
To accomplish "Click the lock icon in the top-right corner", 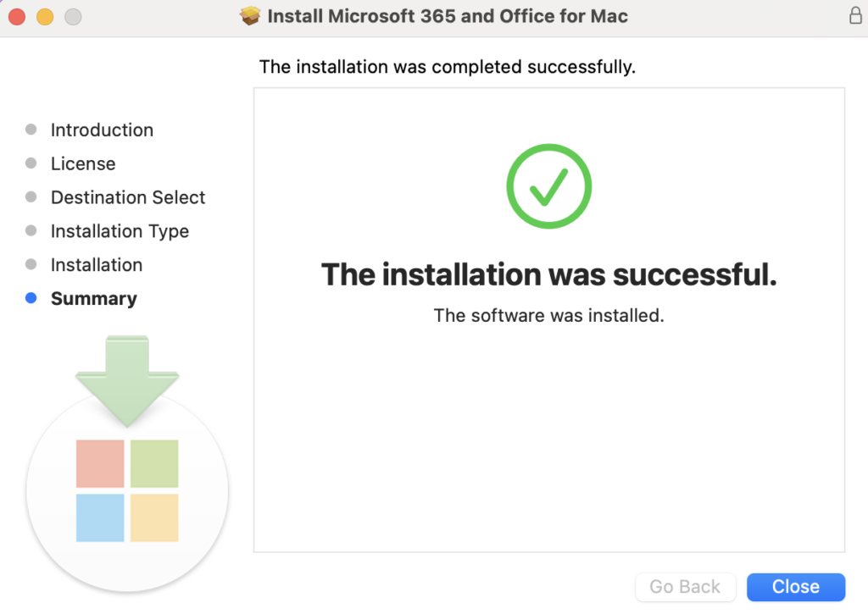I will [x=854, y=15].
